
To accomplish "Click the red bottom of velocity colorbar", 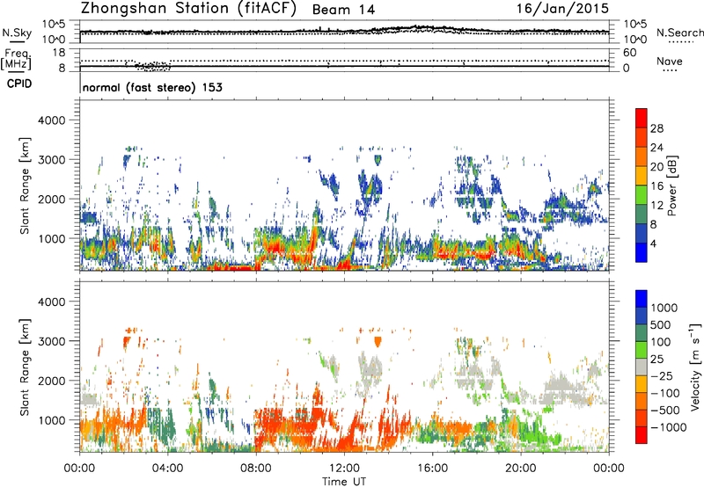I will 642,435.
